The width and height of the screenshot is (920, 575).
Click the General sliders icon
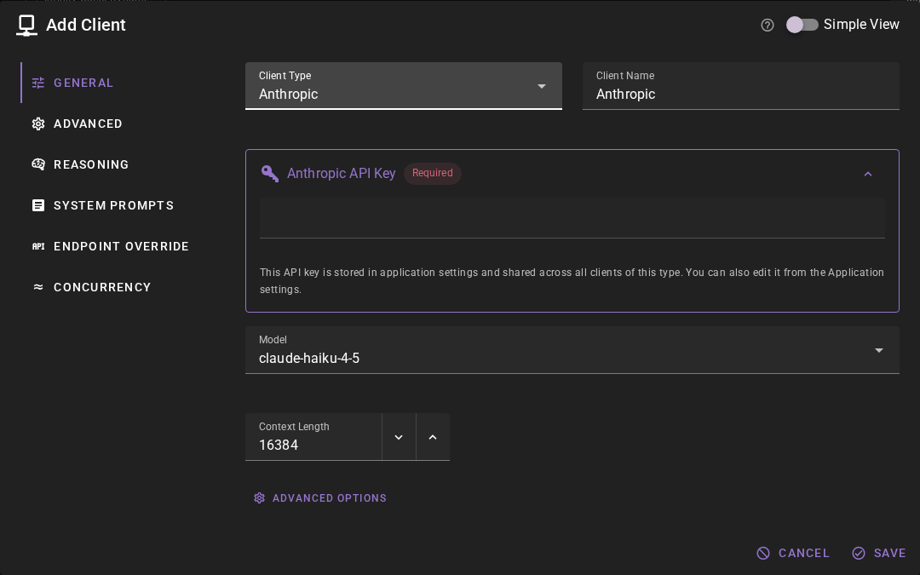coord(38,83)
